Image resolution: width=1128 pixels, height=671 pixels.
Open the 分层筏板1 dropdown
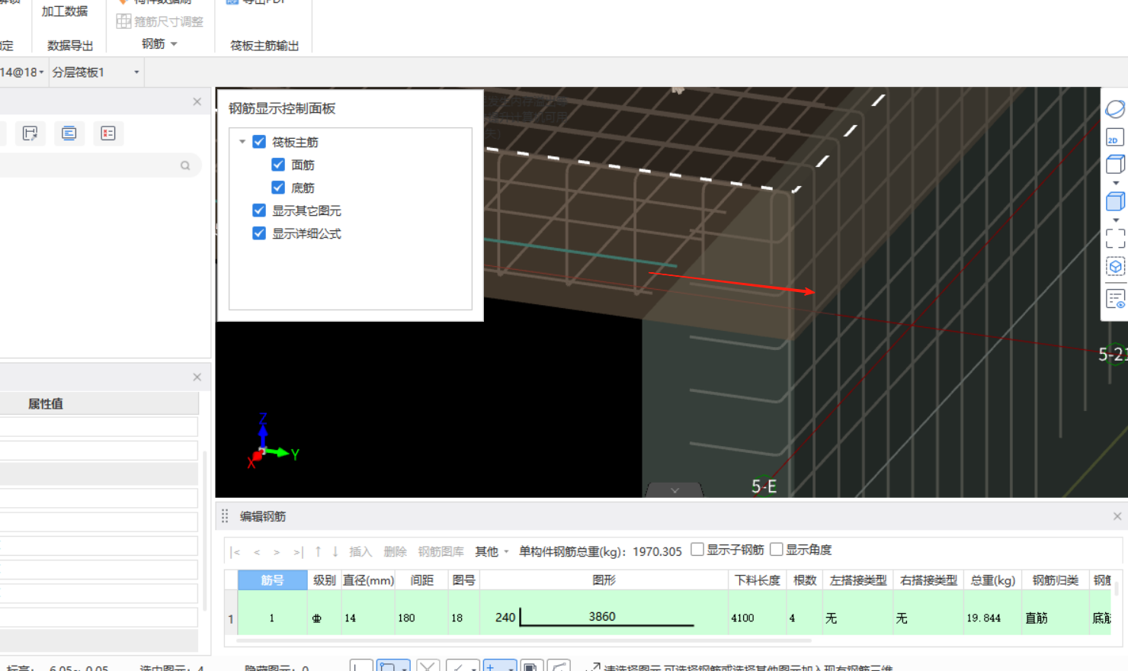tap(136, 72)
